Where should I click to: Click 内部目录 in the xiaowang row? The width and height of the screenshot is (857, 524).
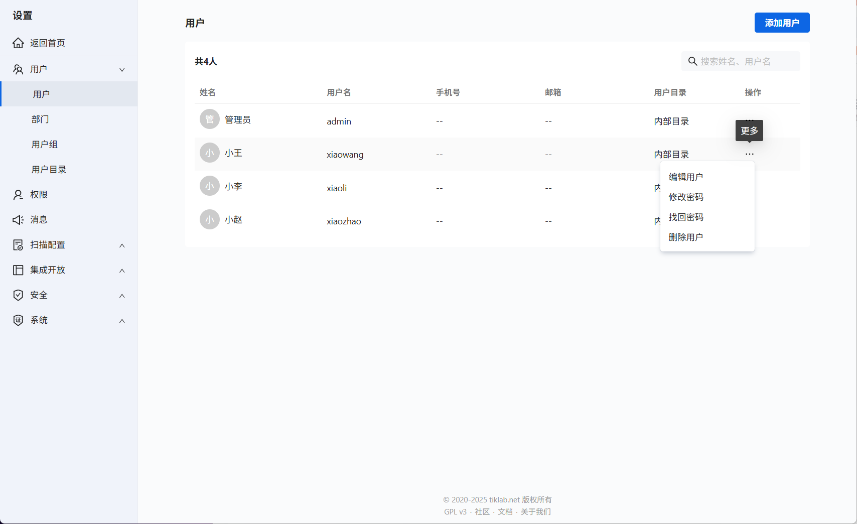point(671,155)
